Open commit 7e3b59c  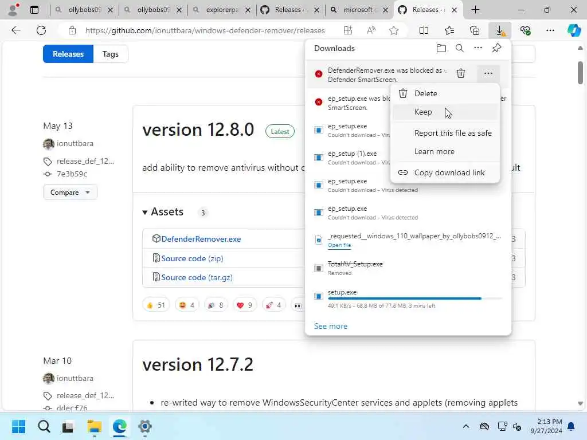point(72,174)
